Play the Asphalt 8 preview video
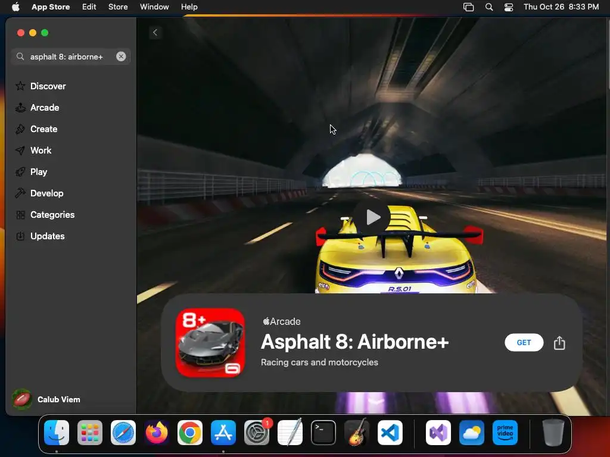Image resolution: width=610 pixels, height=457 pixels. [372, 217]
